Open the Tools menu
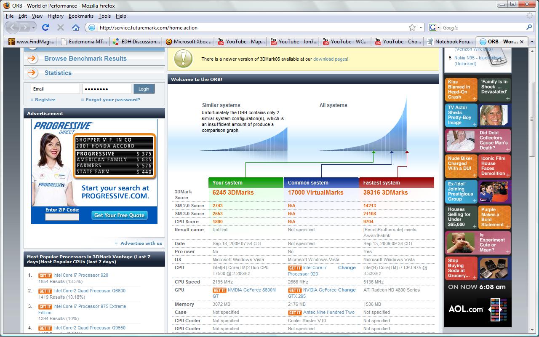Image resolution: width=539 pixels, height=337 pixels. [x=104, y=16]
